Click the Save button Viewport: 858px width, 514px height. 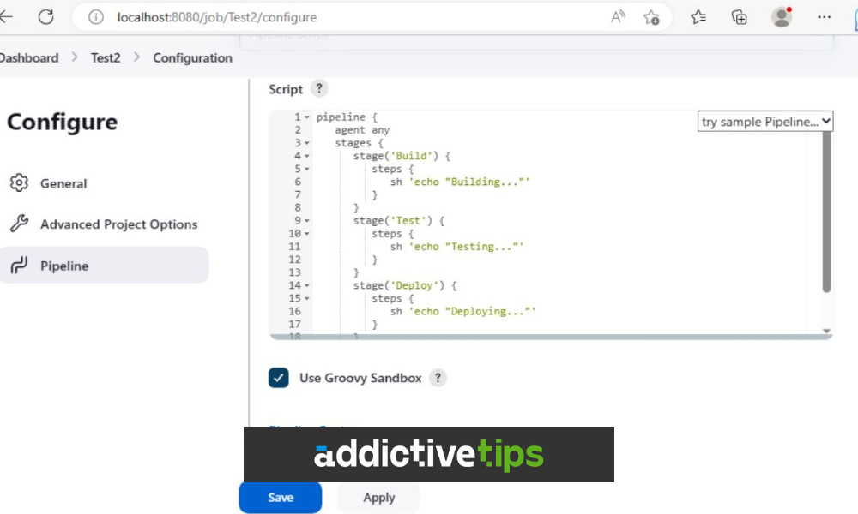pyautogui.click(x=280, y=498)
